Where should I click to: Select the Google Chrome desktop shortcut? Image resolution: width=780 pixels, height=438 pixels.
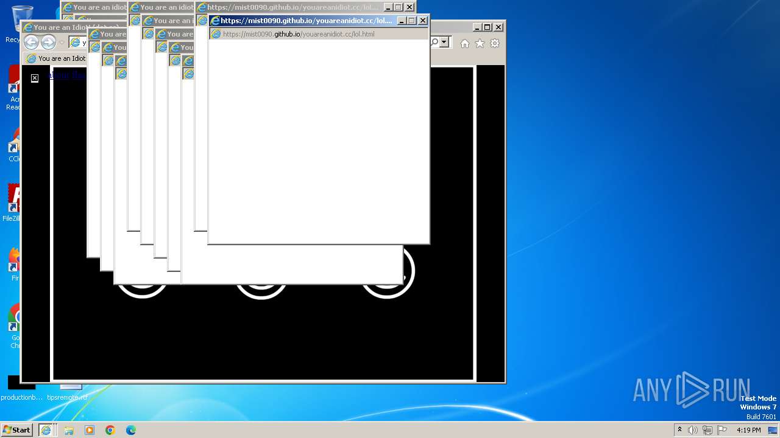point(13,326)
